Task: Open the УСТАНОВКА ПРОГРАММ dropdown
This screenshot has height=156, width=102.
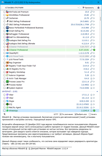Action: coord(41,8)
